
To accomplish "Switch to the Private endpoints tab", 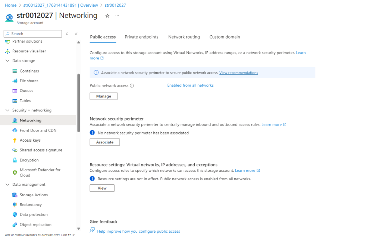I will pos(141,37).
